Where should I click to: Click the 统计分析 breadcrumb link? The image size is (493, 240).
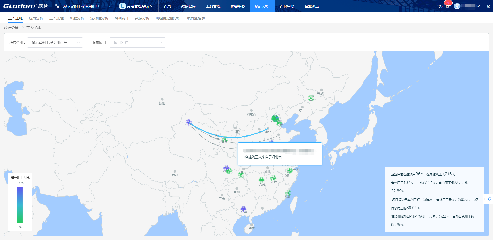click(x=11, y=28)
